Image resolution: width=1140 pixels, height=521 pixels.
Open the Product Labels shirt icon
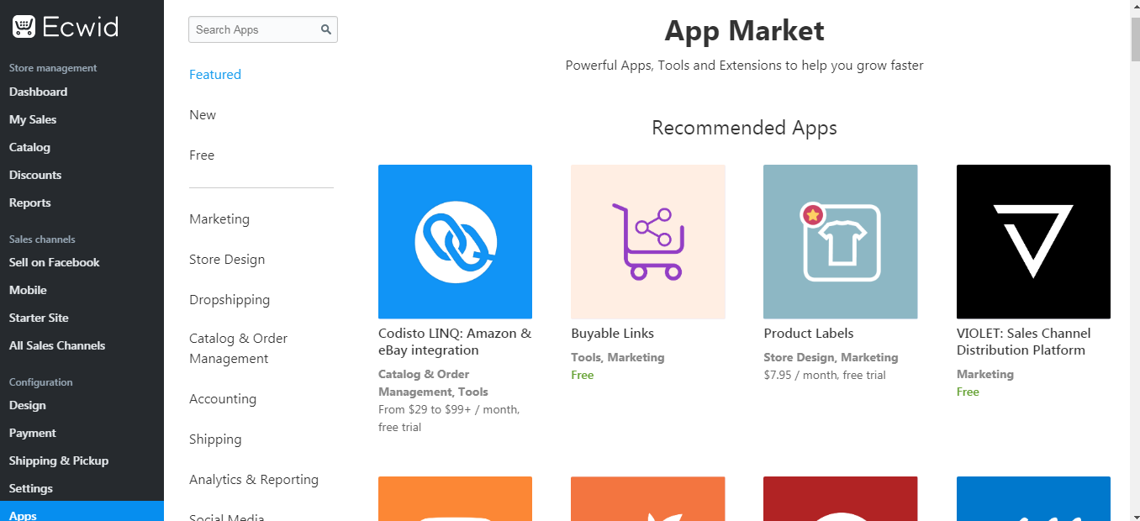tap(841, 242)
